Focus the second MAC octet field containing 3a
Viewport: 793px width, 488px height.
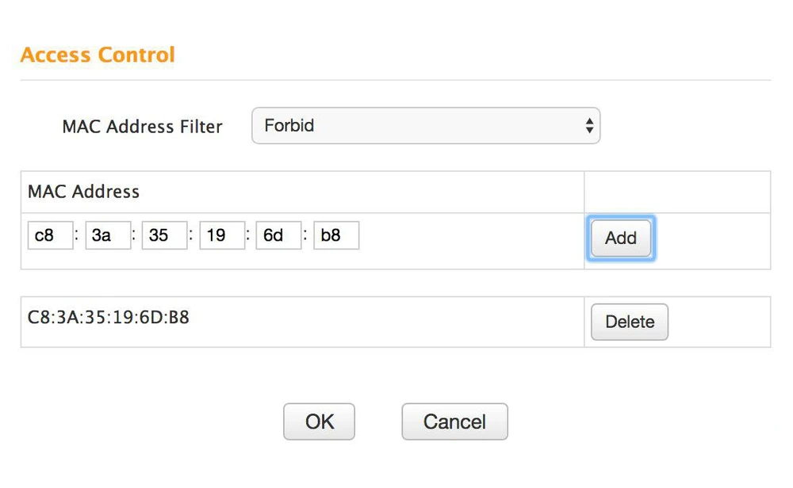108,236
